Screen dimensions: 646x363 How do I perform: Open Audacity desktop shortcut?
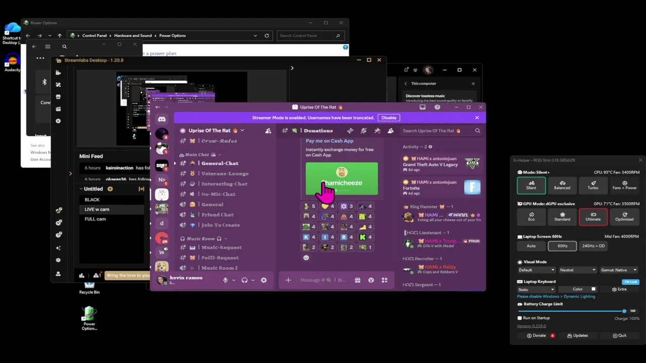point(12,63)
